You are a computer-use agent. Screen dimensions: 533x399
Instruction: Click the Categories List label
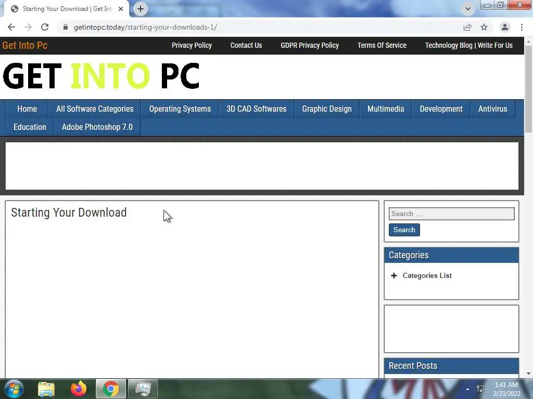click(427, 275)
